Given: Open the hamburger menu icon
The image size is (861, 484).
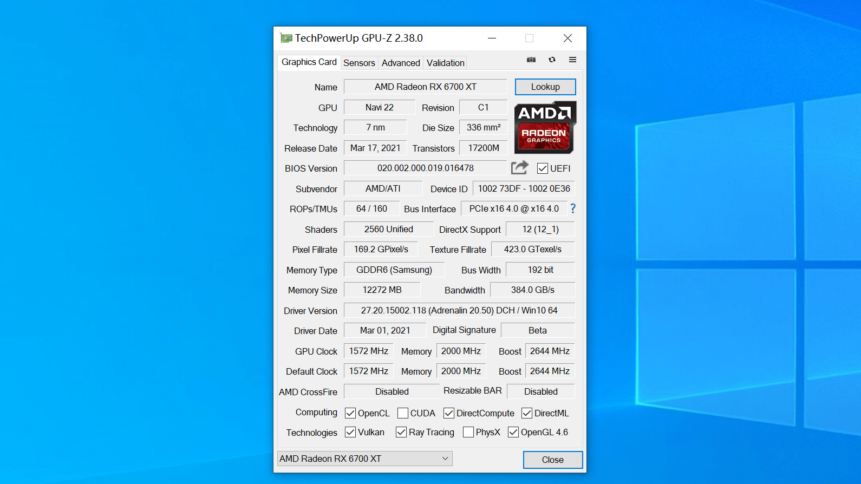Looking at the screenshot, I should click(572, 60).
